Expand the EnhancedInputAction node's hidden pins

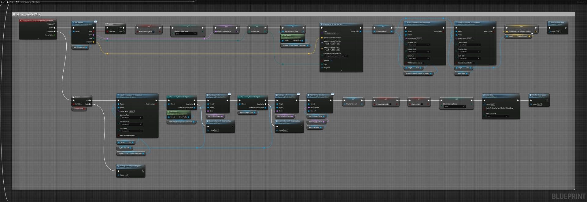click(38, 38)
